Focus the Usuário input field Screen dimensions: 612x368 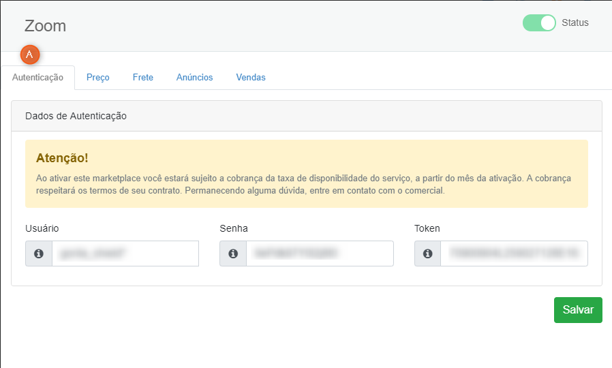pyautogui.click(x=125, y=254)
